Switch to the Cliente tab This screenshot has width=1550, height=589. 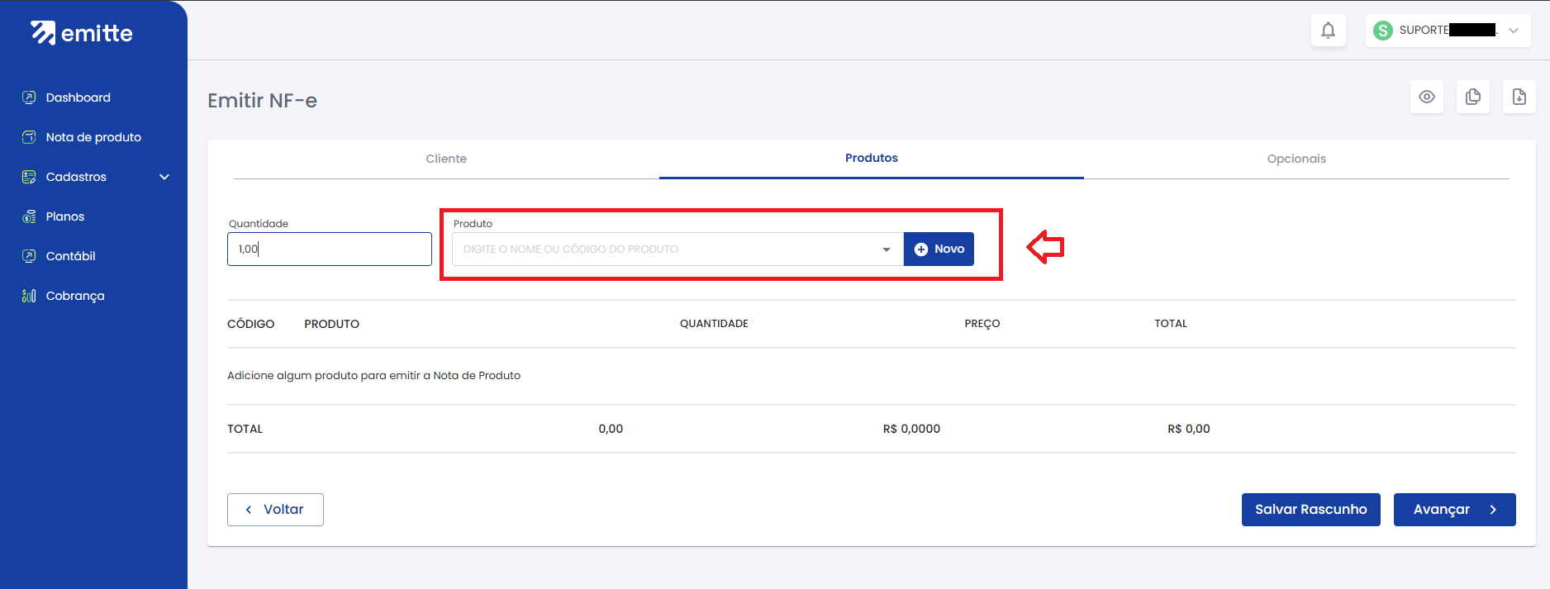446,159
